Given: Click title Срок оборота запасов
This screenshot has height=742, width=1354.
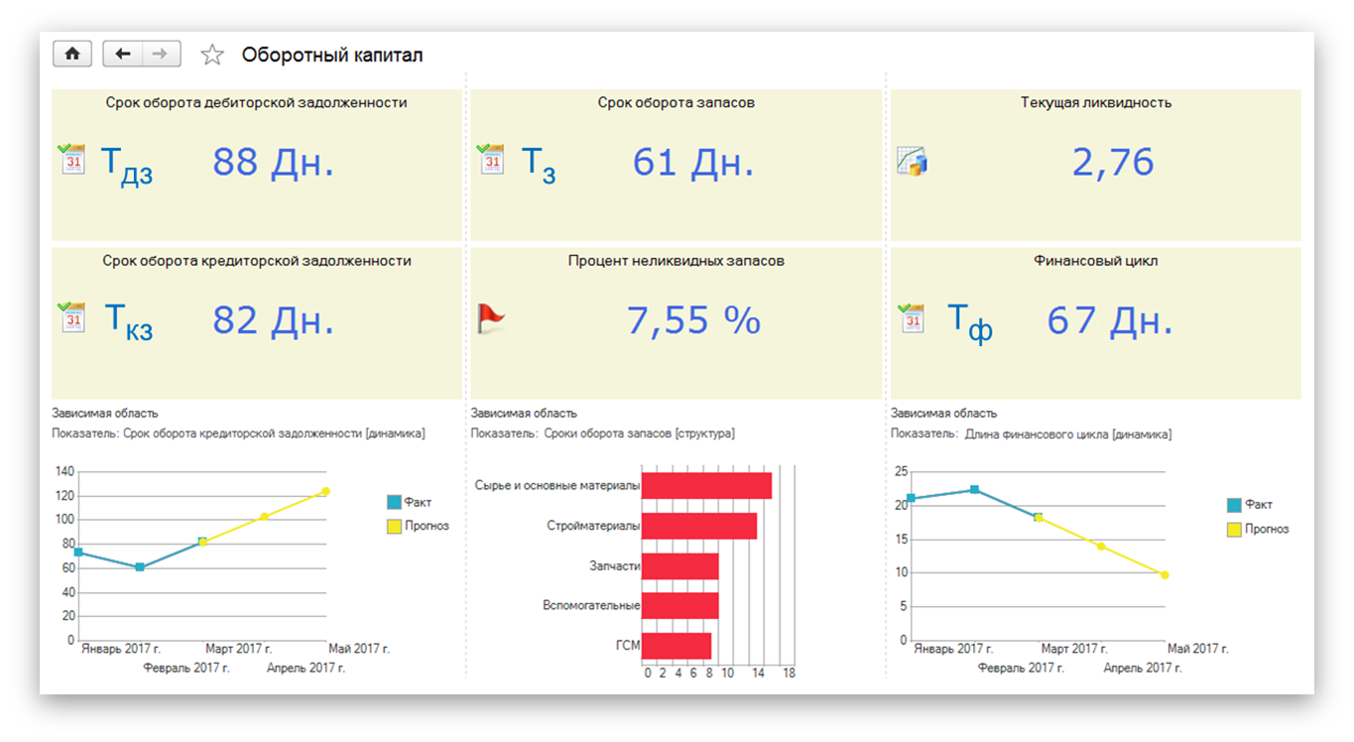Looking at the screenshot, I should tap(676, 102).
